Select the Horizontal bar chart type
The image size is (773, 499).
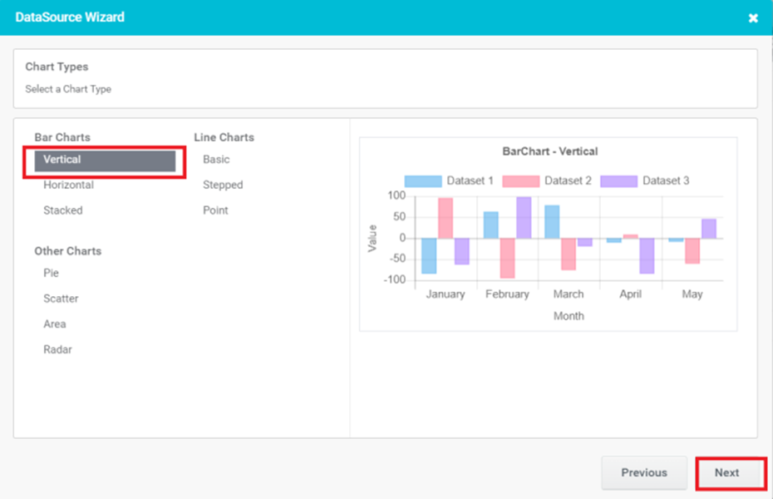pos(68,185)
